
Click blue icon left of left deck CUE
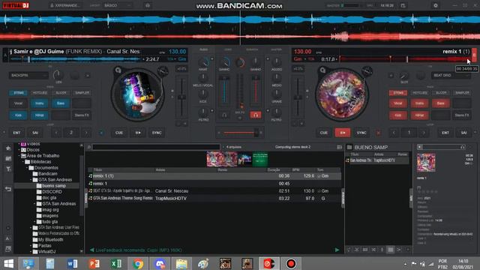[x=101, y=133]
